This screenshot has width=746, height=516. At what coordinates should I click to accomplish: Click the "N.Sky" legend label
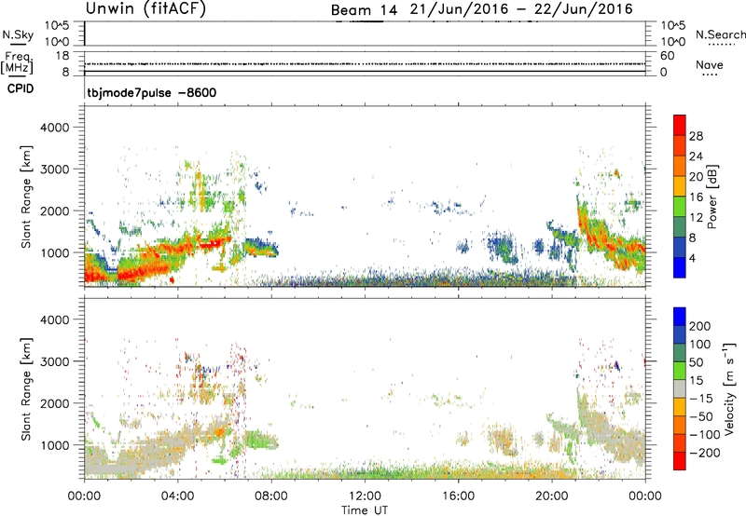[18, 34]
